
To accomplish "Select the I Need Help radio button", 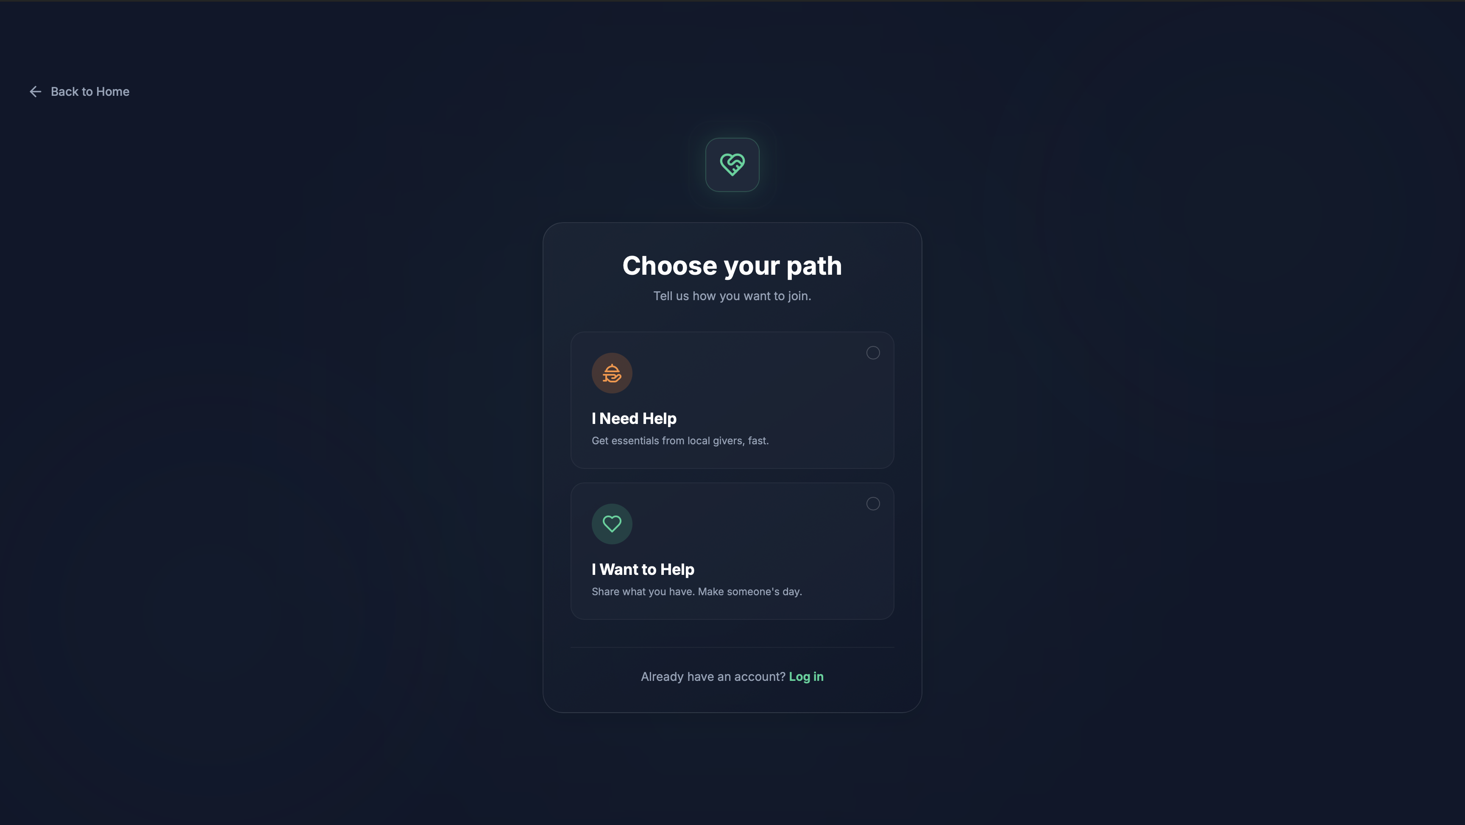I will [x=873, y=353].
